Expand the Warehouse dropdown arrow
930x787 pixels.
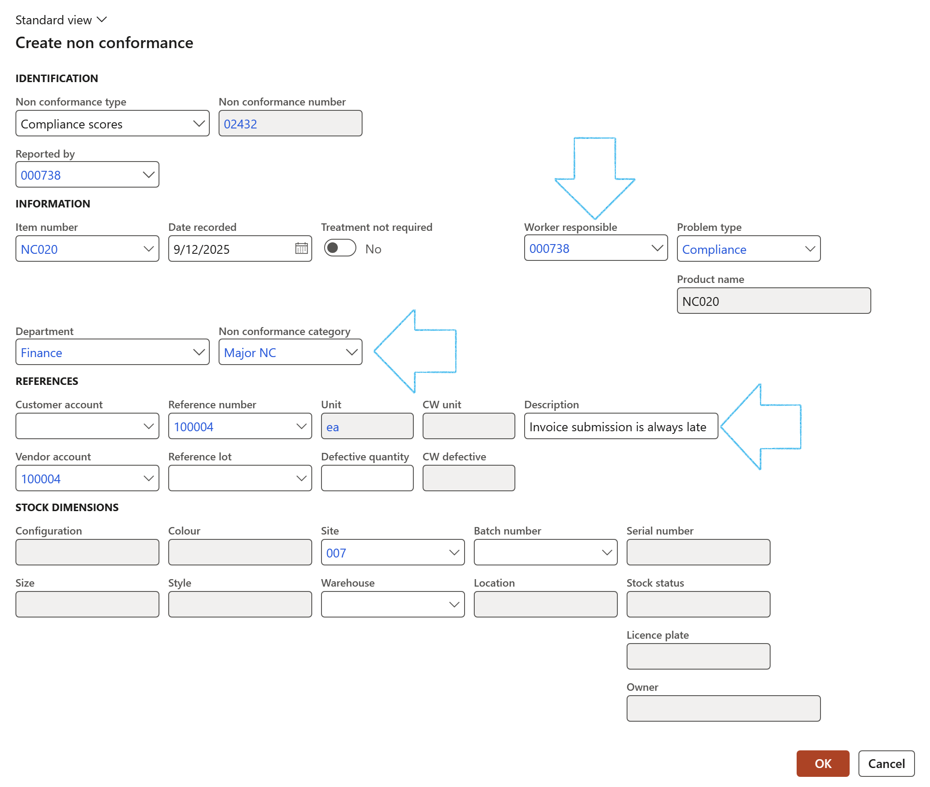[454, 605]
